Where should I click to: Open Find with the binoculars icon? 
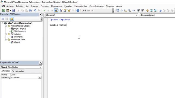tap(30, 10)
